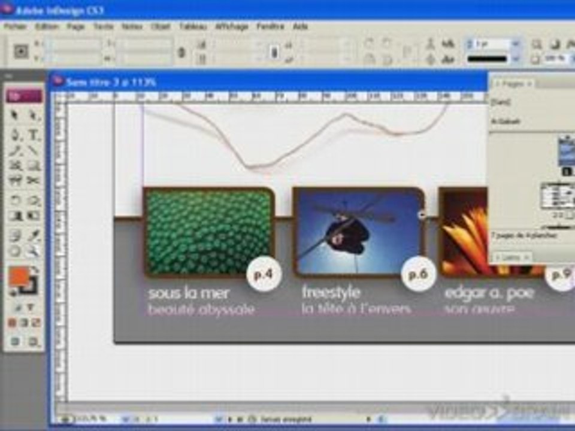Click the Apply Gradient button in toolbox
575x431 pixels.
coord(24,323)
